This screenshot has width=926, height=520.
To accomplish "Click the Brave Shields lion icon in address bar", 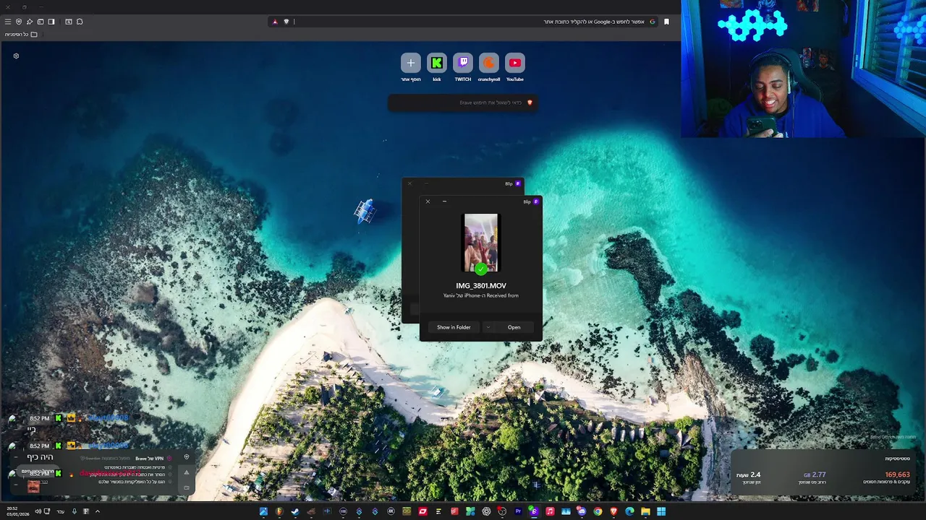I will (286, 22).
